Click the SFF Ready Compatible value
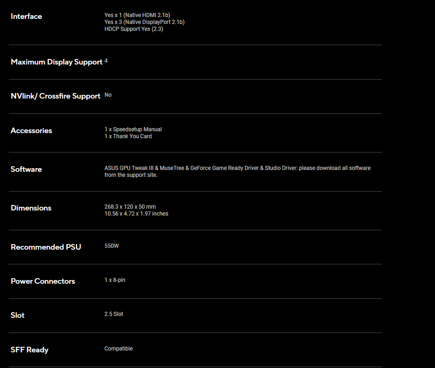The height and width of the screenshot is (368, 435). pos(118,349)
